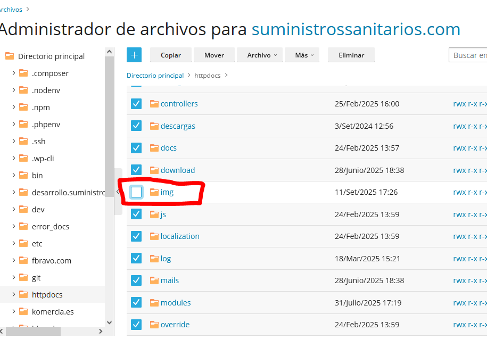Open the mails folder icon

(153, 280)
